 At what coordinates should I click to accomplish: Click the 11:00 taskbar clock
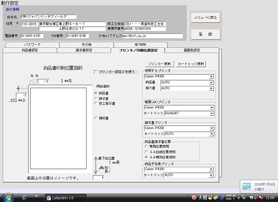pos(270,198)
